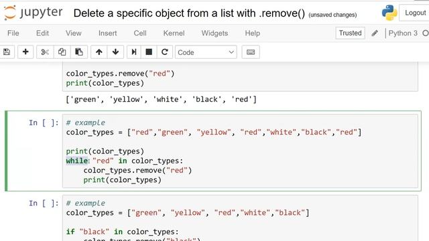This screenshot has height=241, width=429.
Task: Open the Kernel menu
Action: pos(174,33)
